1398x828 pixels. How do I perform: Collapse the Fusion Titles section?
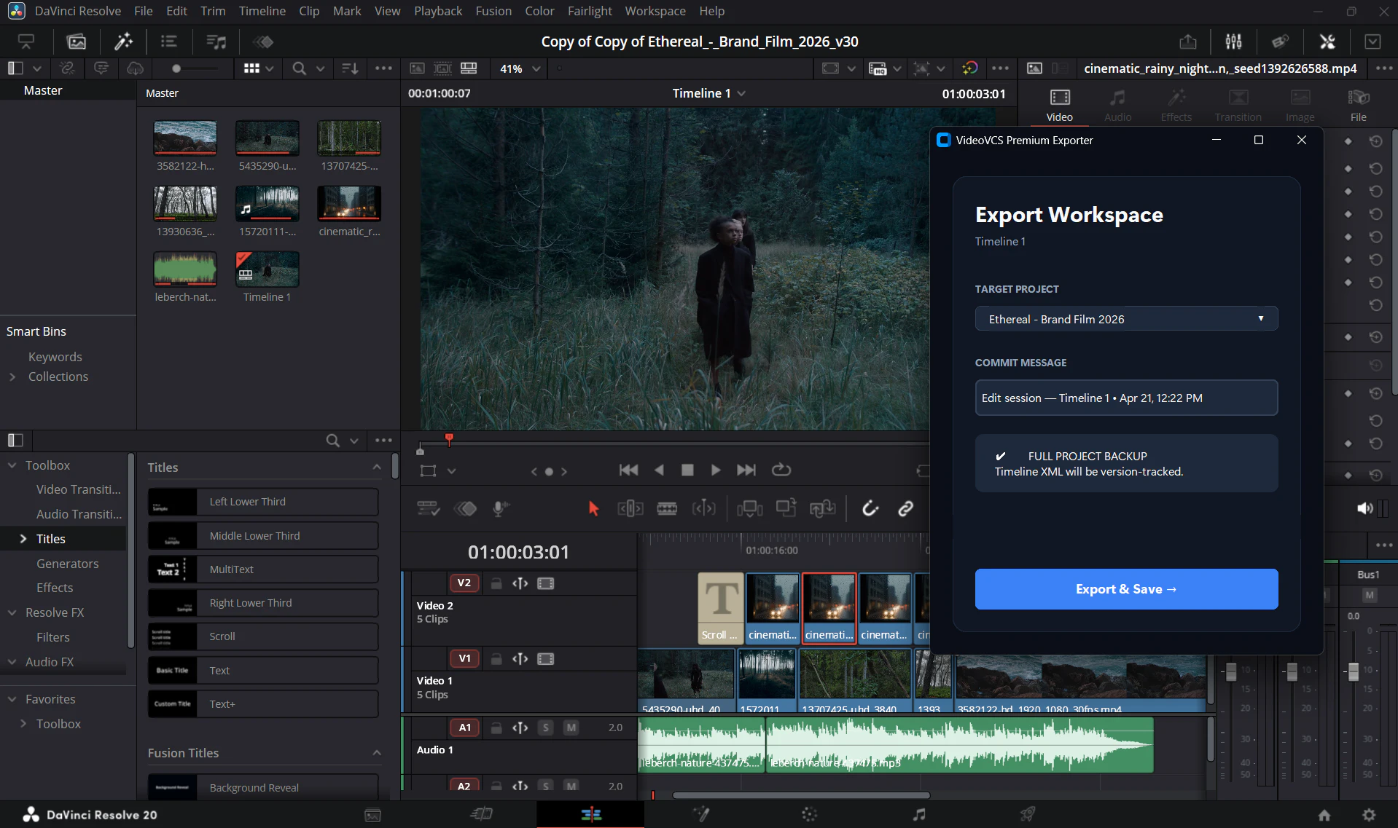[377, 753]
